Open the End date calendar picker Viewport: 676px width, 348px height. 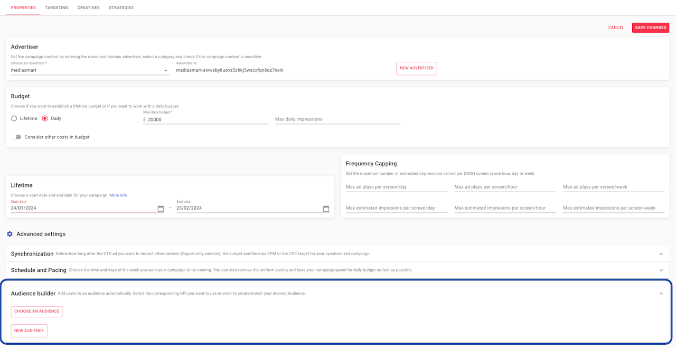(326, 209)
